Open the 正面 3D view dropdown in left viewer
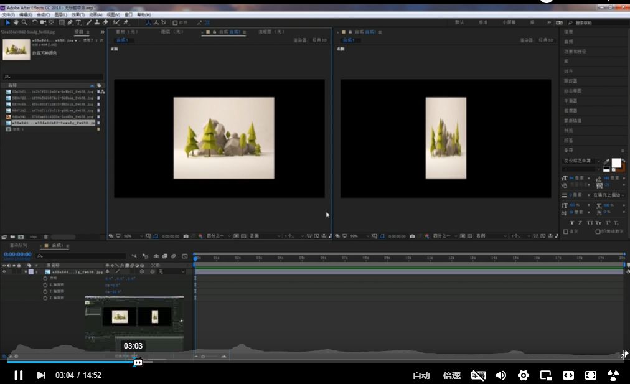This screenshot has height=384, width=630. click(x=265, y=236)
